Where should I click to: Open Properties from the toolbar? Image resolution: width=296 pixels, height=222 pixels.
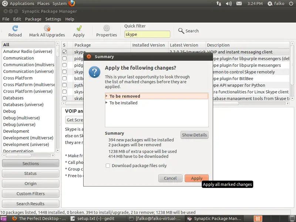pyautogui.click(x=107, y=31)
